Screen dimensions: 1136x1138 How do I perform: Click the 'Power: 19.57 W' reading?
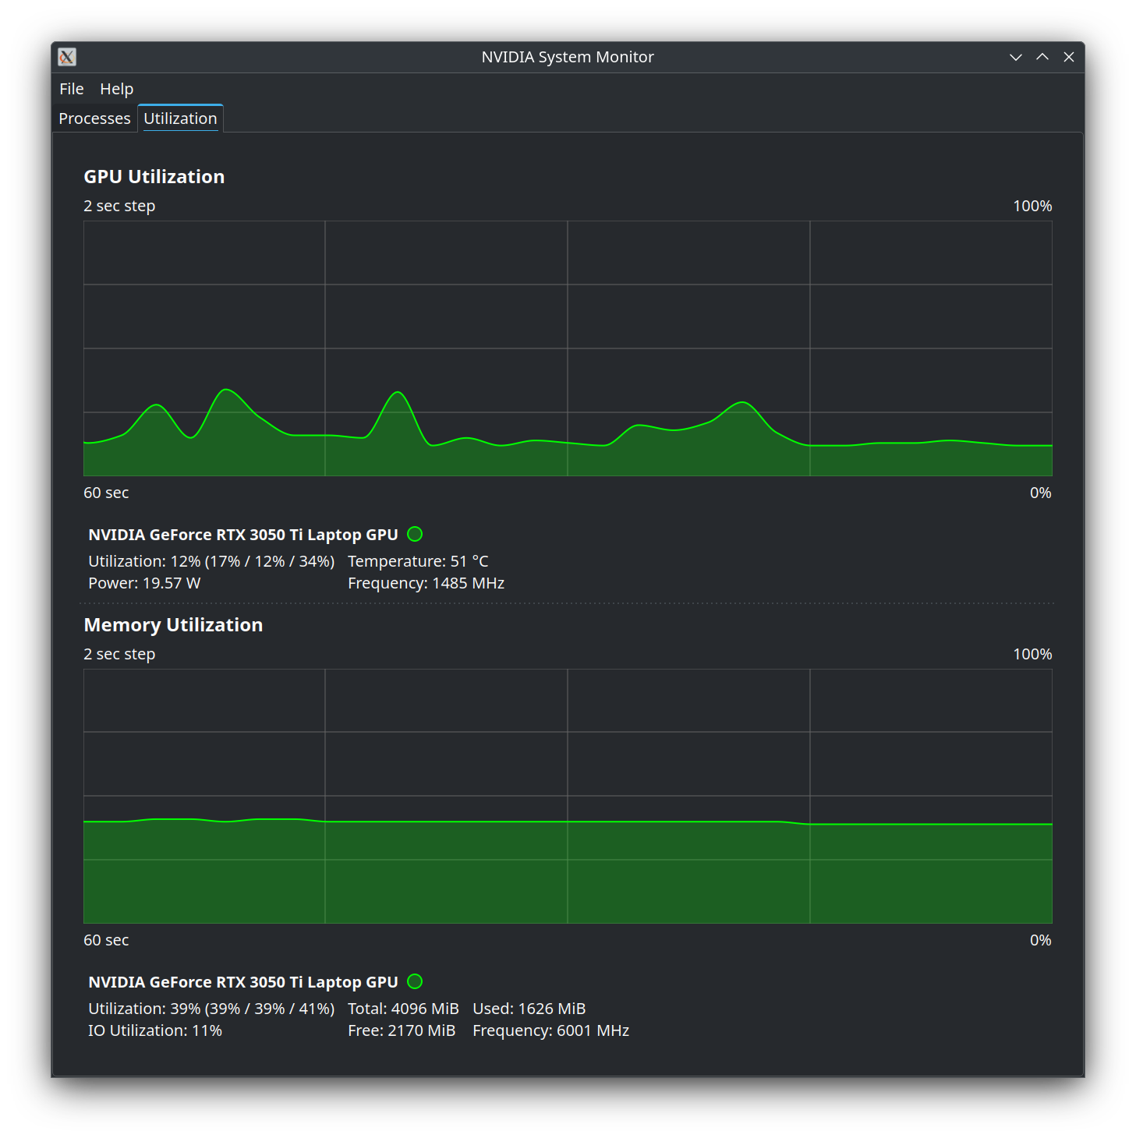[144, 583]
